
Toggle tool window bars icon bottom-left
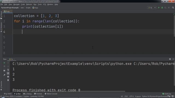pos(1,96)
